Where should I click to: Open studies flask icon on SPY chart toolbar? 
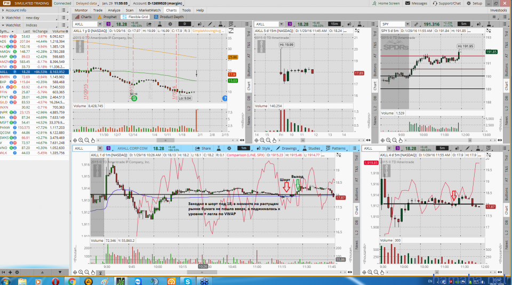click(x=489, y=24)
